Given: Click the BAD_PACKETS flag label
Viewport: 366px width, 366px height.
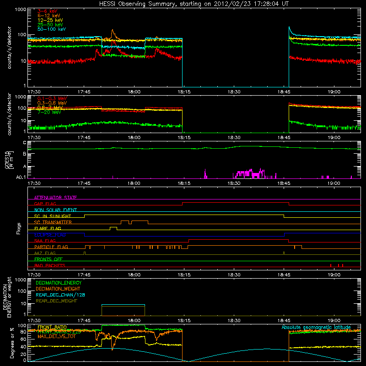Looking at the screenshot, I should [50, 265].
